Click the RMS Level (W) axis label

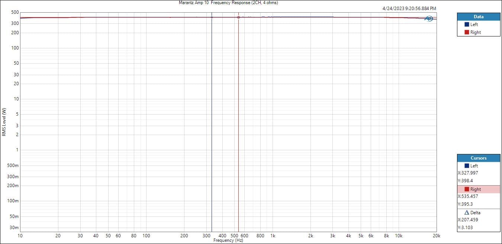4,122
